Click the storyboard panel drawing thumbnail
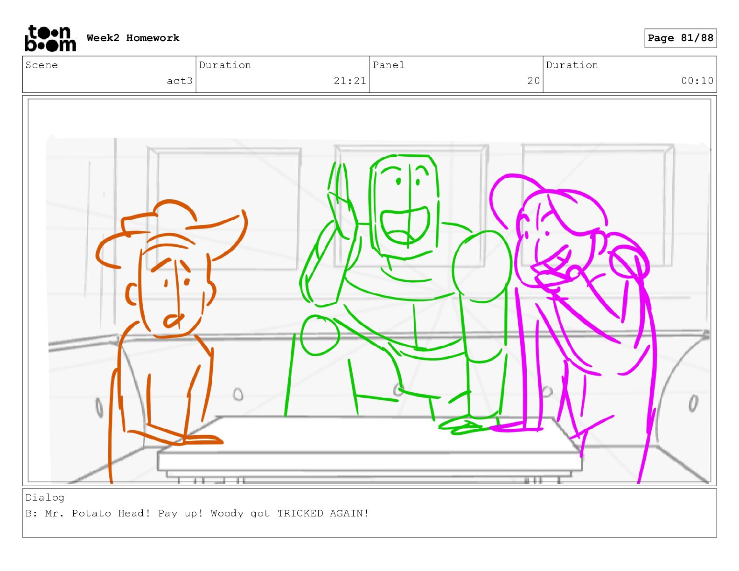739x571 pixels. 369,291
